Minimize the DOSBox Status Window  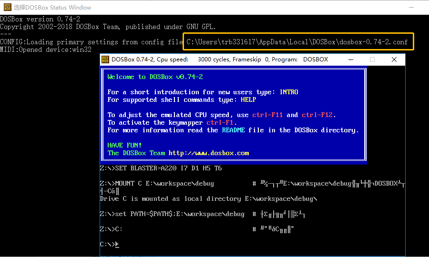point(411,7)
